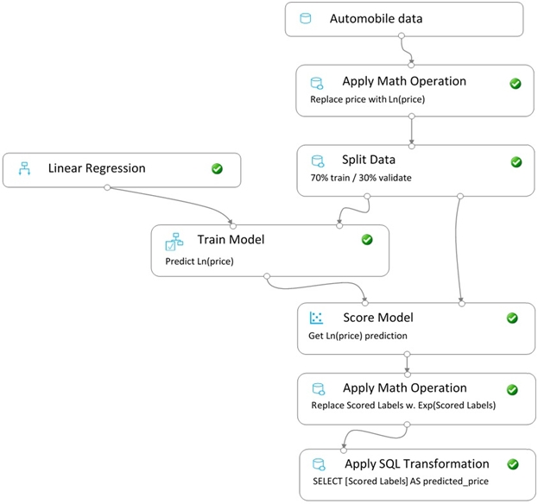Click Score Model bottom output port
This screenshot has height=504, width=538.
[x=407, y=354]
